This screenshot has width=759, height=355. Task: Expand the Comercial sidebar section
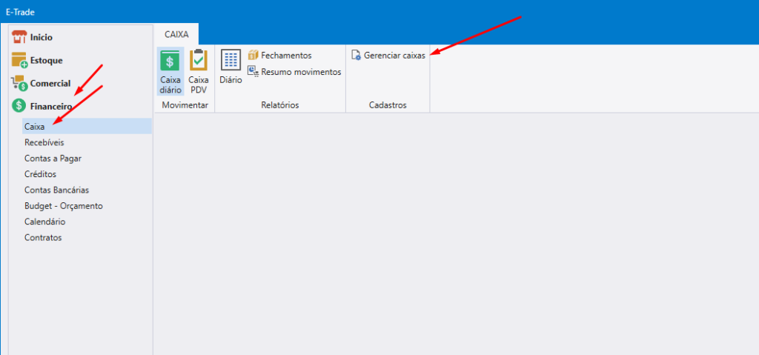click(50, 84)
